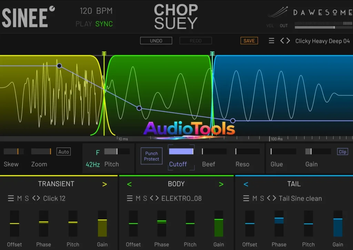Screen dimensions: 353x250
Task: Enable the Clip option next to Gain
Action: 342,152
